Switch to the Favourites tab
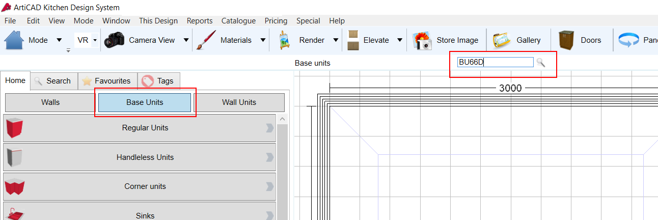 tap(107, 81)
